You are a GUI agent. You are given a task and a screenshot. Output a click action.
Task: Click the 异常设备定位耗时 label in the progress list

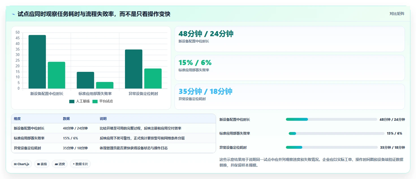click(x=233, y=148)
